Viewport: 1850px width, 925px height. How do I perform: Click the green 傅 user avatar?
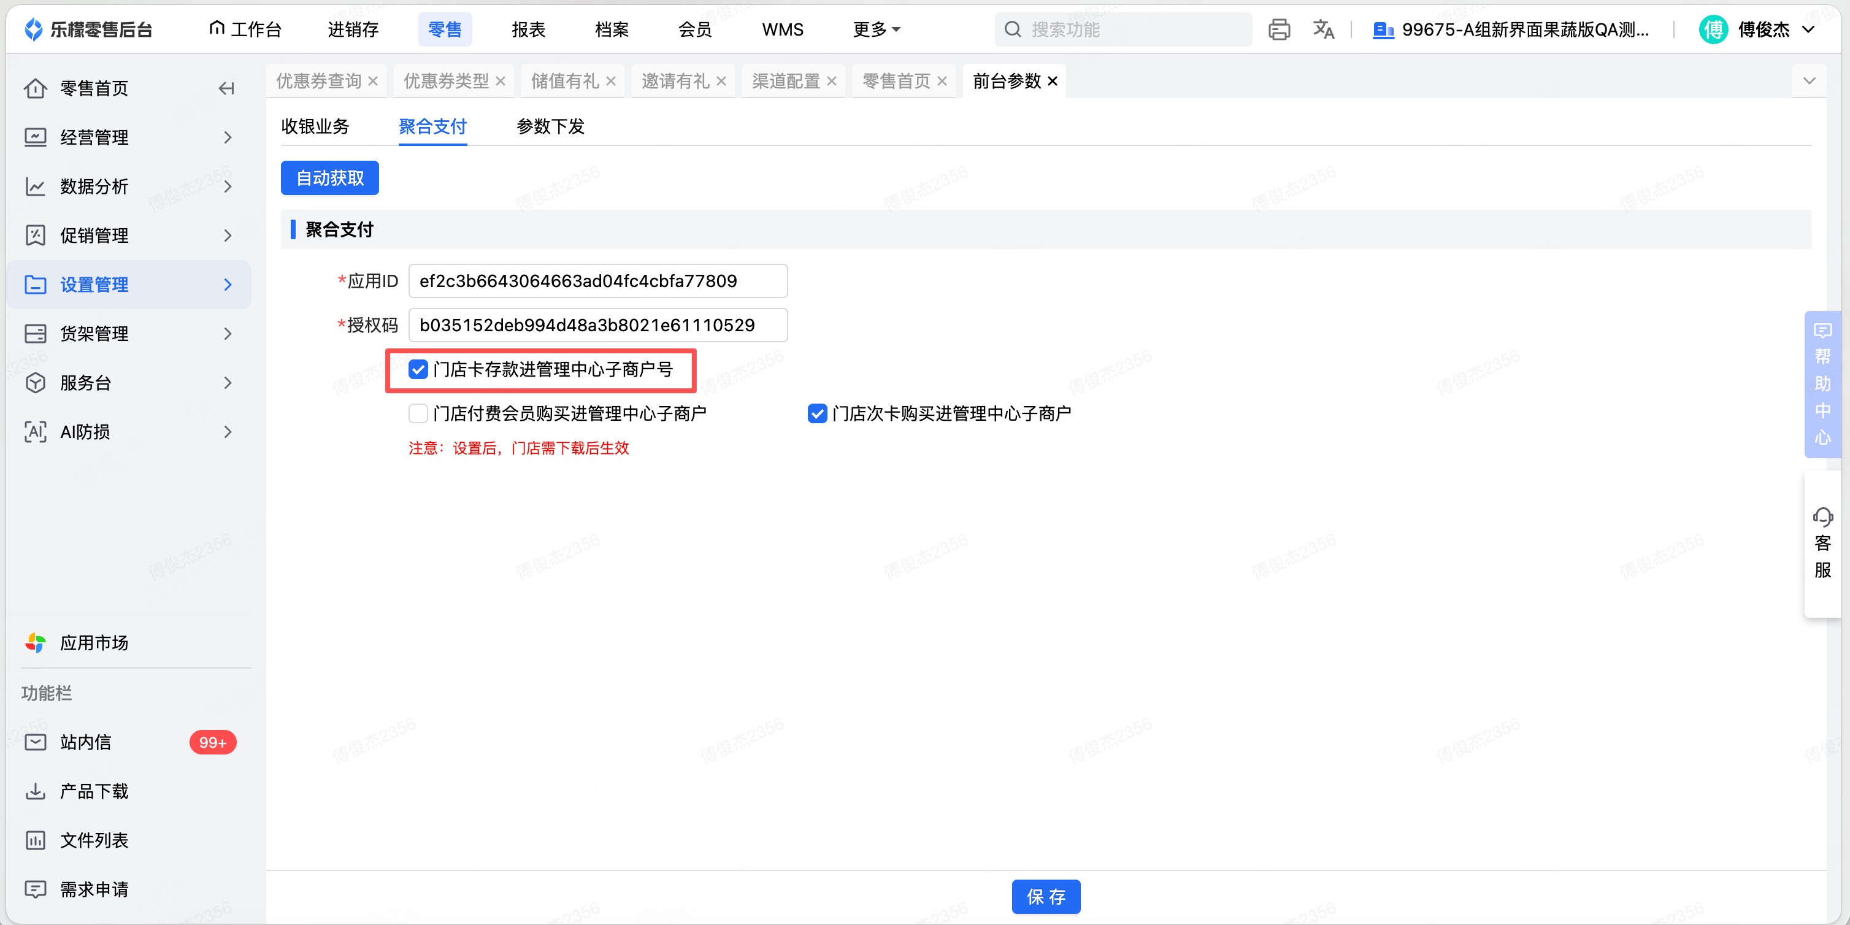click(1714, 29)
